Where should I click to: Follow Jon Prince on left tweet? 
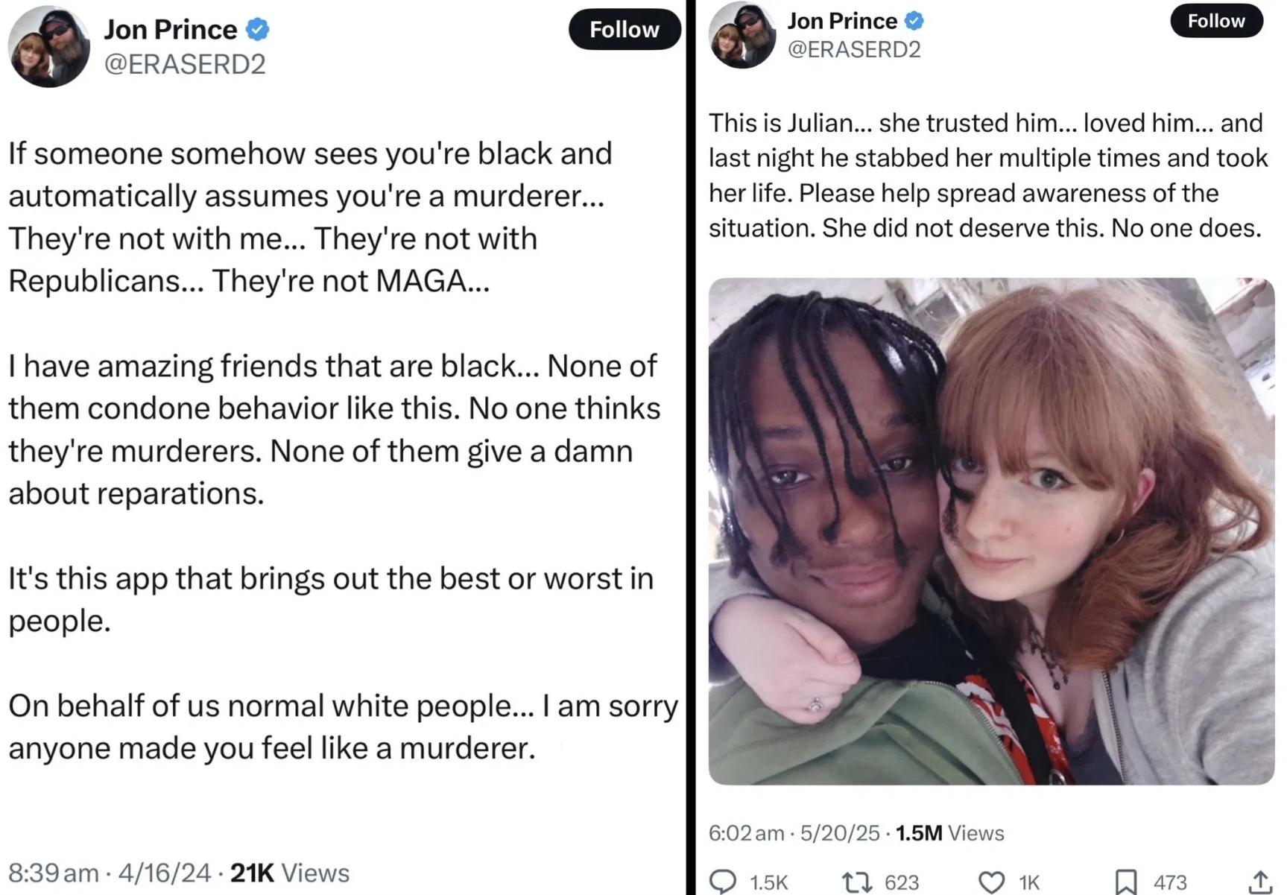[x=624, y=29]
